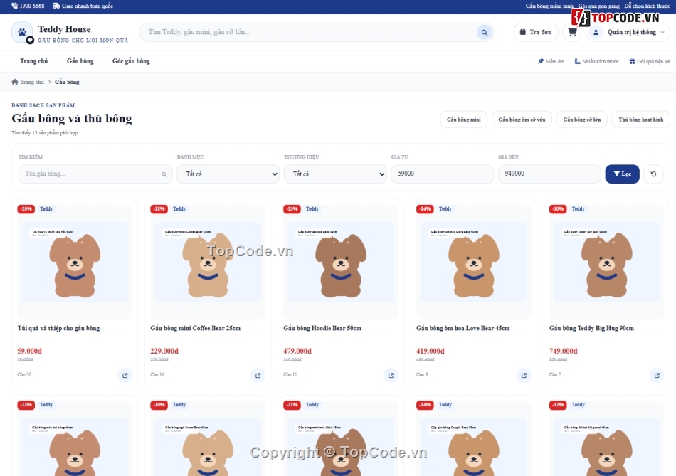The width and height of the screenshot is (676, 476).
Task: Click Túi quà và thiệp product image
Action: tap(75, 262)
